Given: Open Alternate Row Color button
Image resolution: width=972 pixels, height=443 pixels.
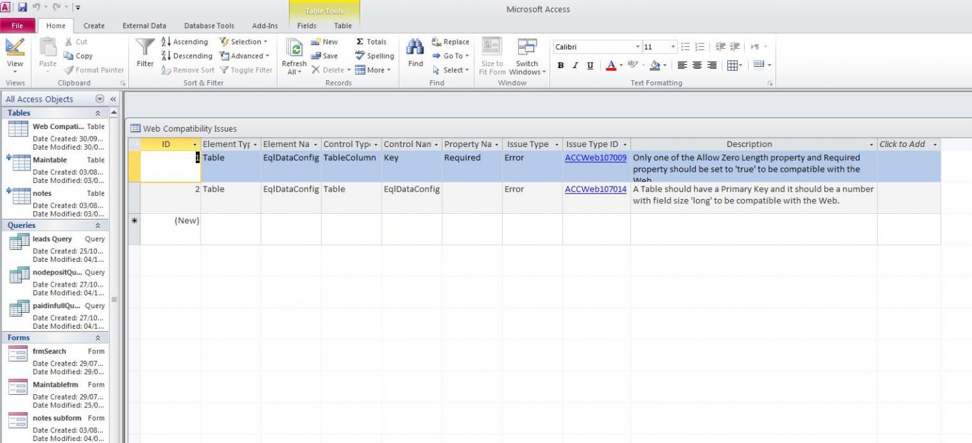Looking at the screenshot, I should tap(762, 65).
